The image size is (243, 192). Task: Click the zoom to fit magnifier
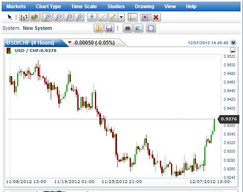tap(69, 17)
